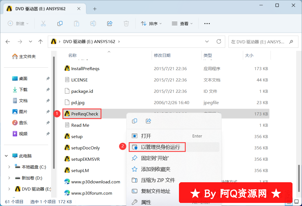The width and height of the screenshot is (302, 206).
Task: Unpin 下载 using its pin icon
Action: pyautogui.click(x=48, y=89)
